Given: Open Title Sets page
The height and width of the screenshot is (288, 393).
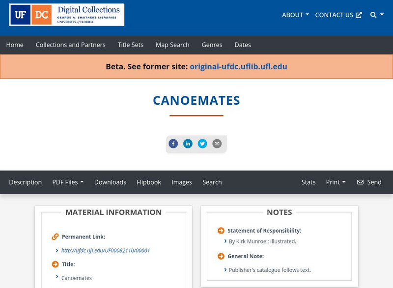Looking at the screenshot, I should [131, 45].
